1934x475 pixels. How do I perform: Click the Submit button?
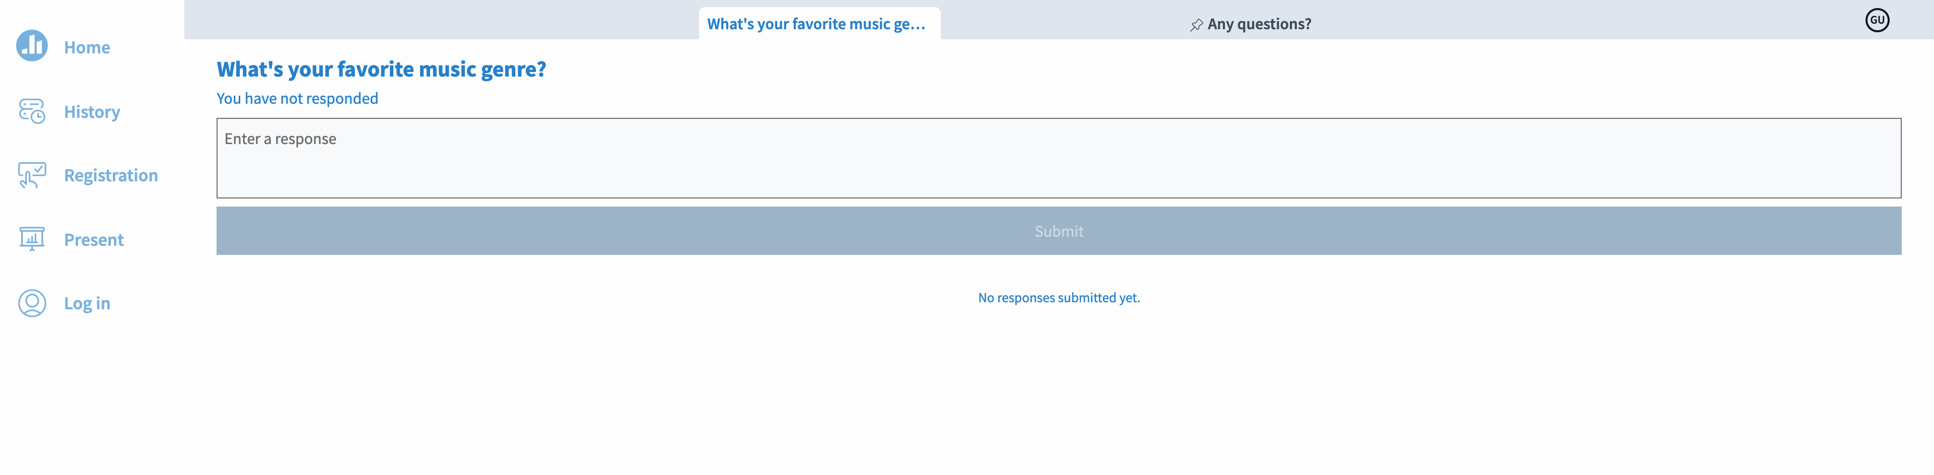(x=1059, y=231)
